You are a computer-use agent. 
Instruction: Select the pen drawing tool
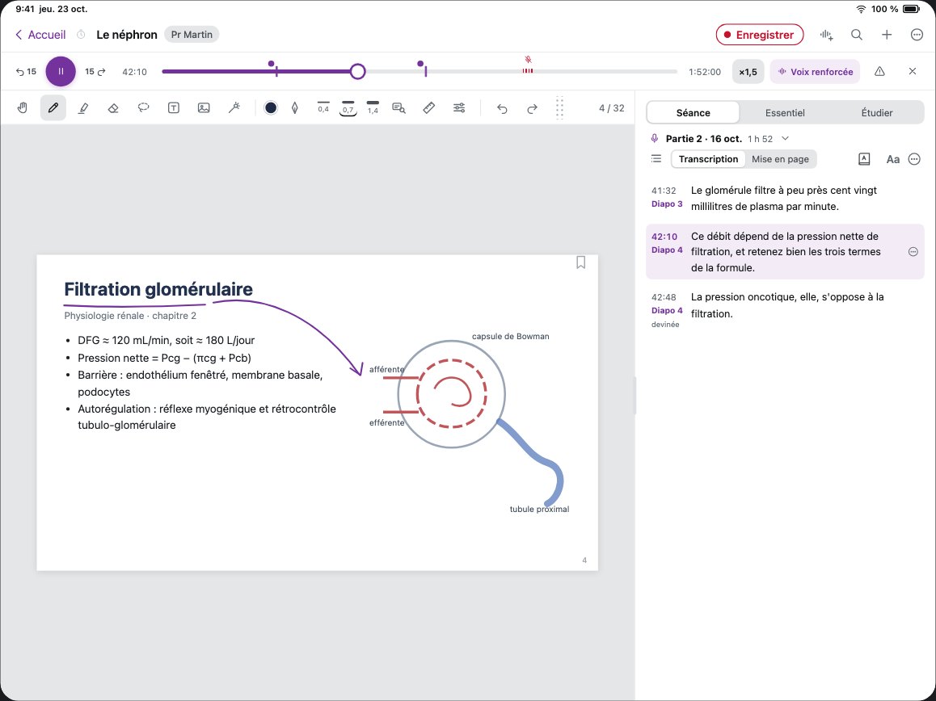click(x=53, y=108)
